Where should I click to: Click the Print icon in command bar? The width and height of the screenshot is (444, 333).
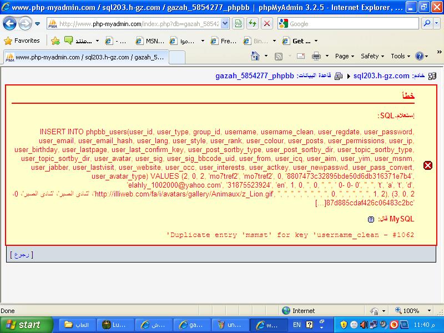pyautogui.click(x=316, y=56)
